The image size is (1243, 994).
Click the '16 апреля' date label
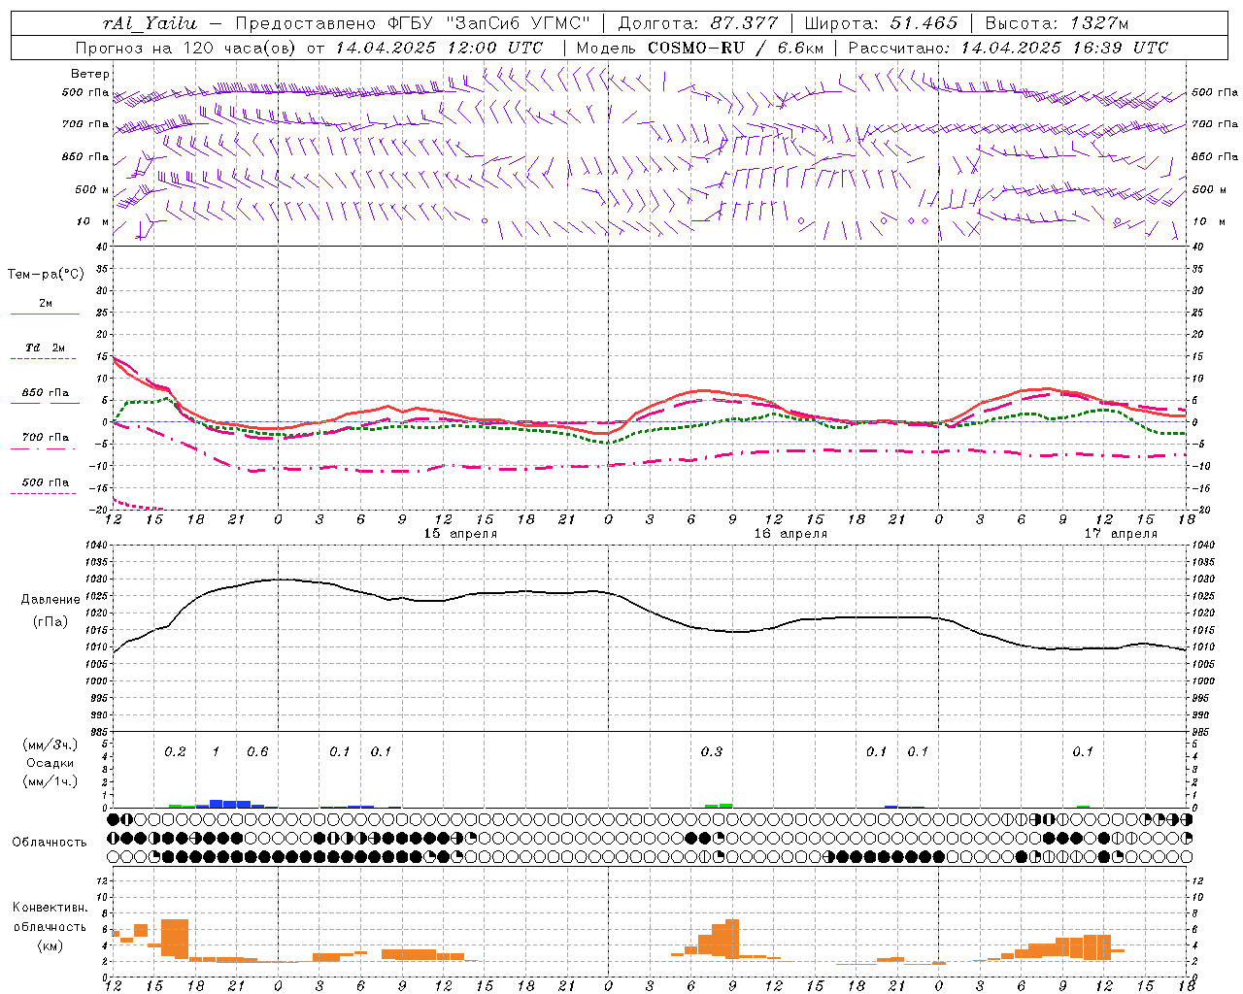[790, 534]
